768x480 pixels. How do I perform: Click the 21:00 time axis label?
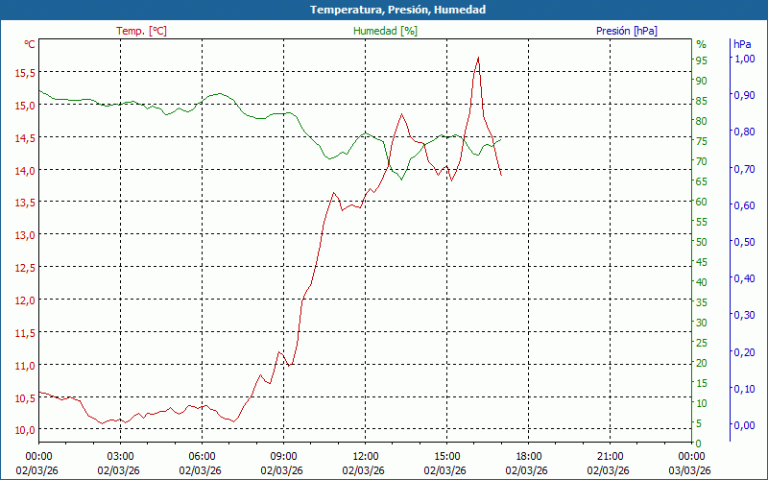coord(610,456)
